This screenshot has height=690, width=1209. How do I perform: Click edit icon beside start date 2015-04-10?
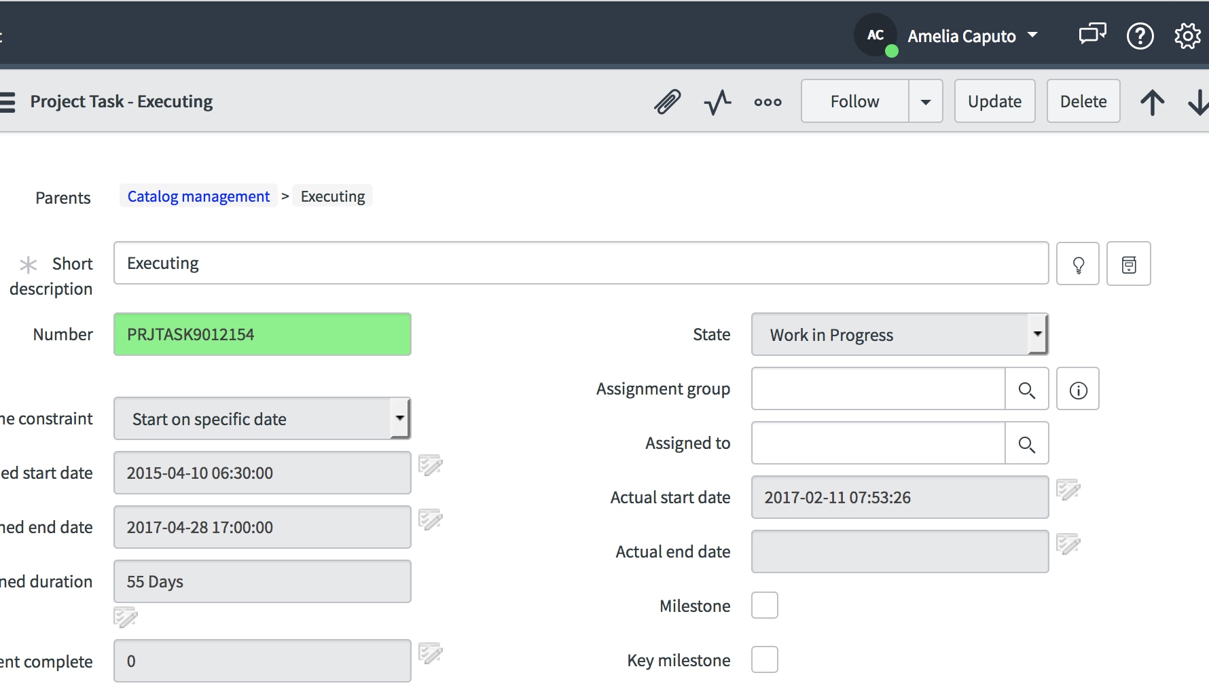431,465
